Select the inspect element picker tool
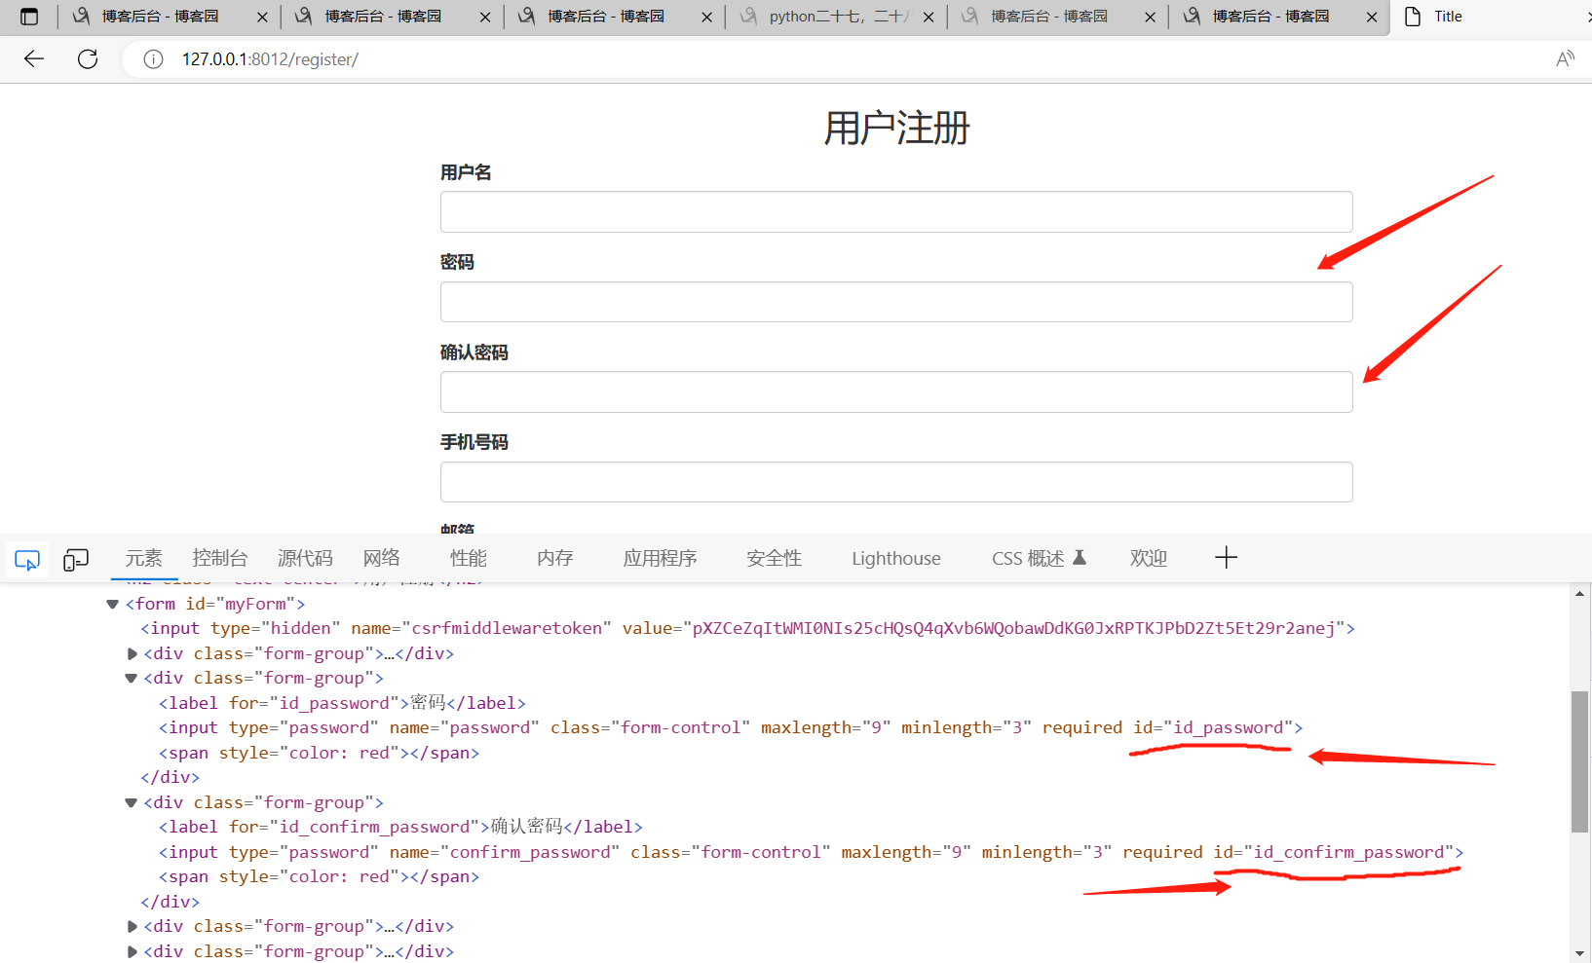The height and width of the screenshot is (963, 1592). [x=27, y=560]
